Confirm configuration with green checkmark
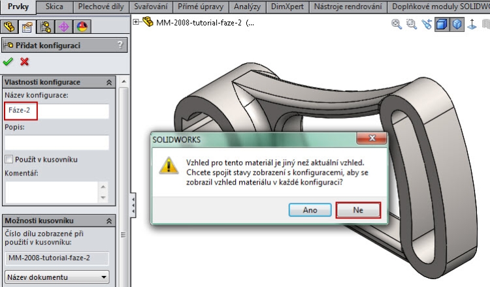This screenshot has height=287, width=490. [x=8, y=62]
